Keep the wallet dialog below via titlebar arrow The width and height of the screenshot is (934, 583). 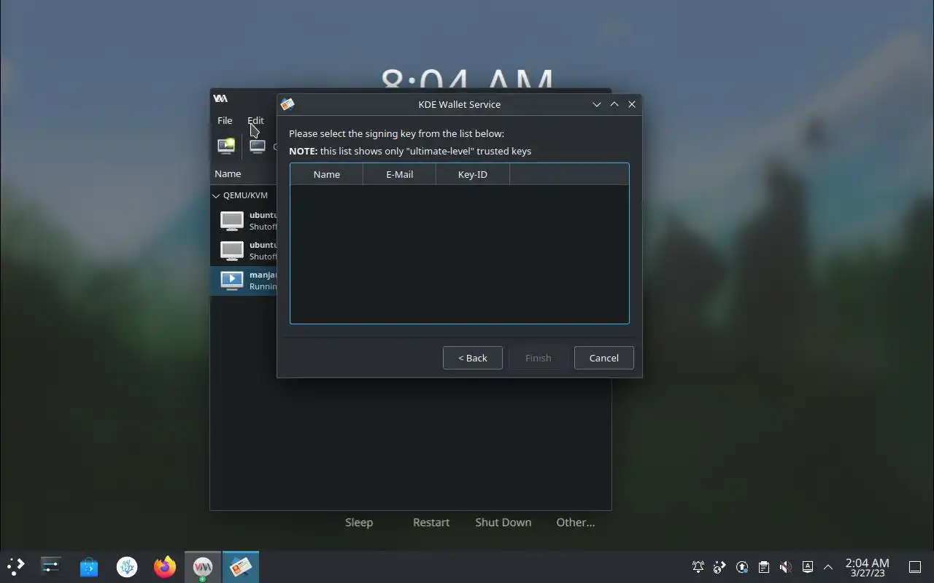point(597,104)
